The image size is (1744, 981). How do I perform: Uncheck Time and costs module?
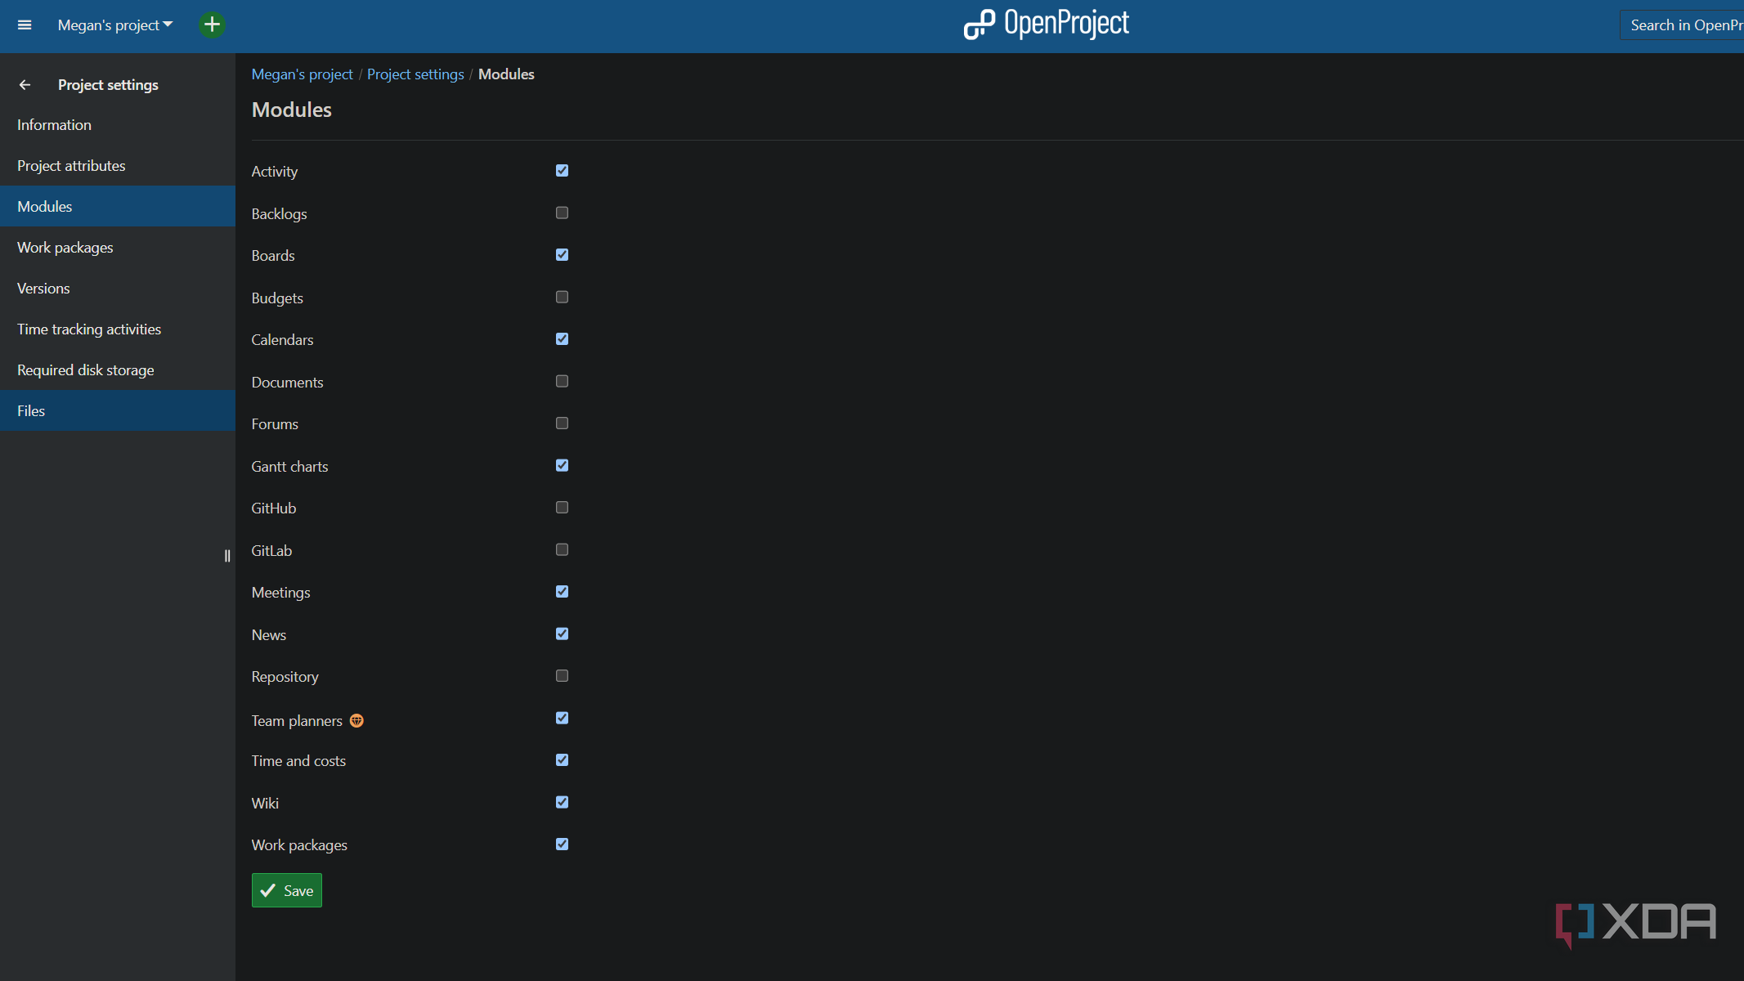pyautogui.click(x=562, y=760)
